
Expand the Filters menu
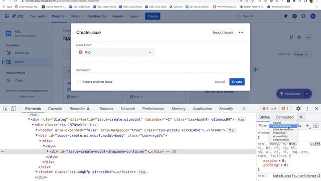77,16
